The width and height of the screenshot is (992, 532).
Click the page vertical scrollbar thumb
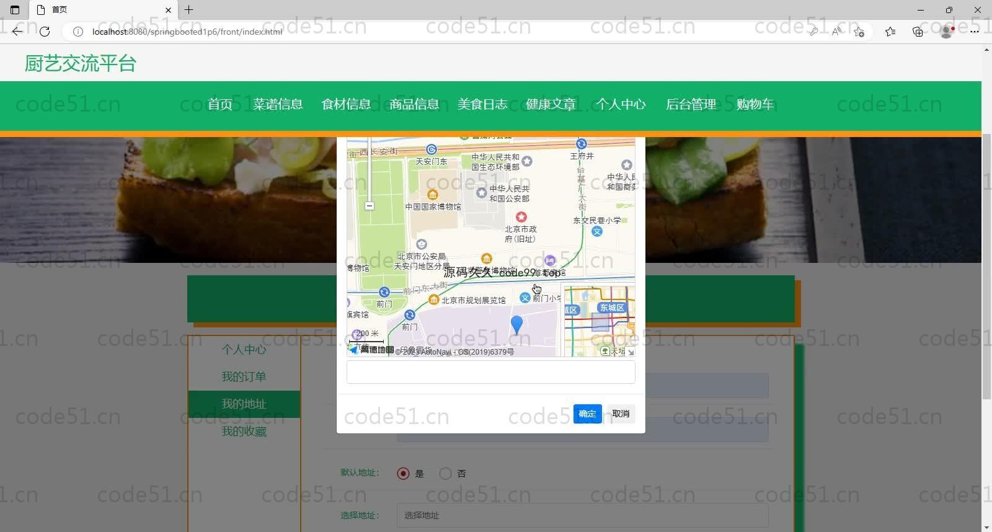(x=986, y=266)
